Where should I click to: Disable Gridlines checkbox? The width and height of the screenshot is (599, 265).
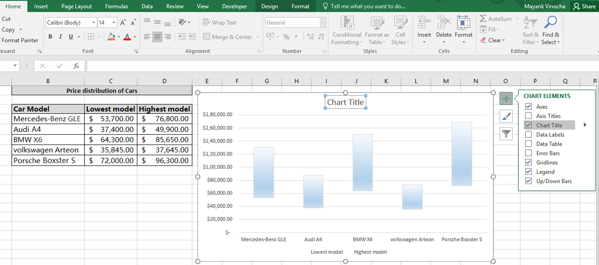pos(529,162)
